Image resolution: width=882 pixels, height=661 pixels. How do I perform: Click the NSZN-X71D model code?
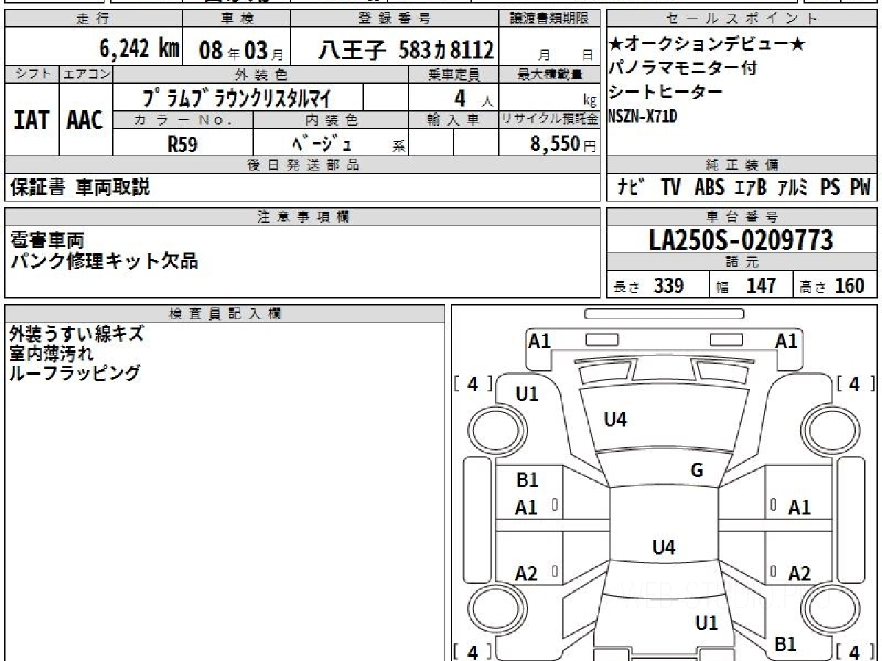tap(642, 115)
